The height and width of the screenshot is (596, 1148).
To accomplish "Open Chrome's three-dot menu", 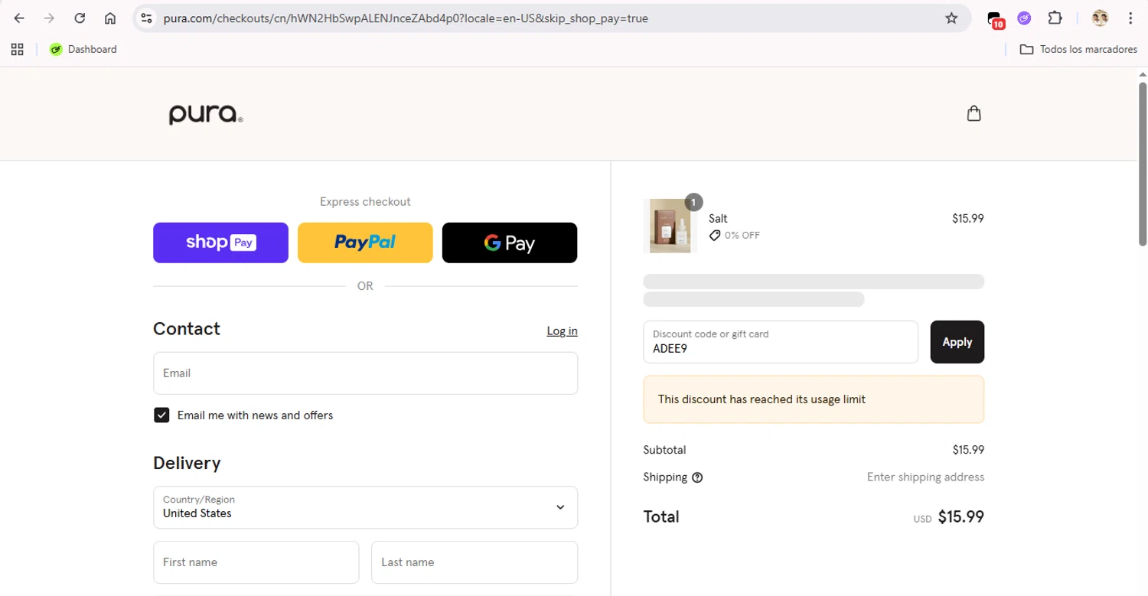I will pyautogui.click(x=1130, y=18).
